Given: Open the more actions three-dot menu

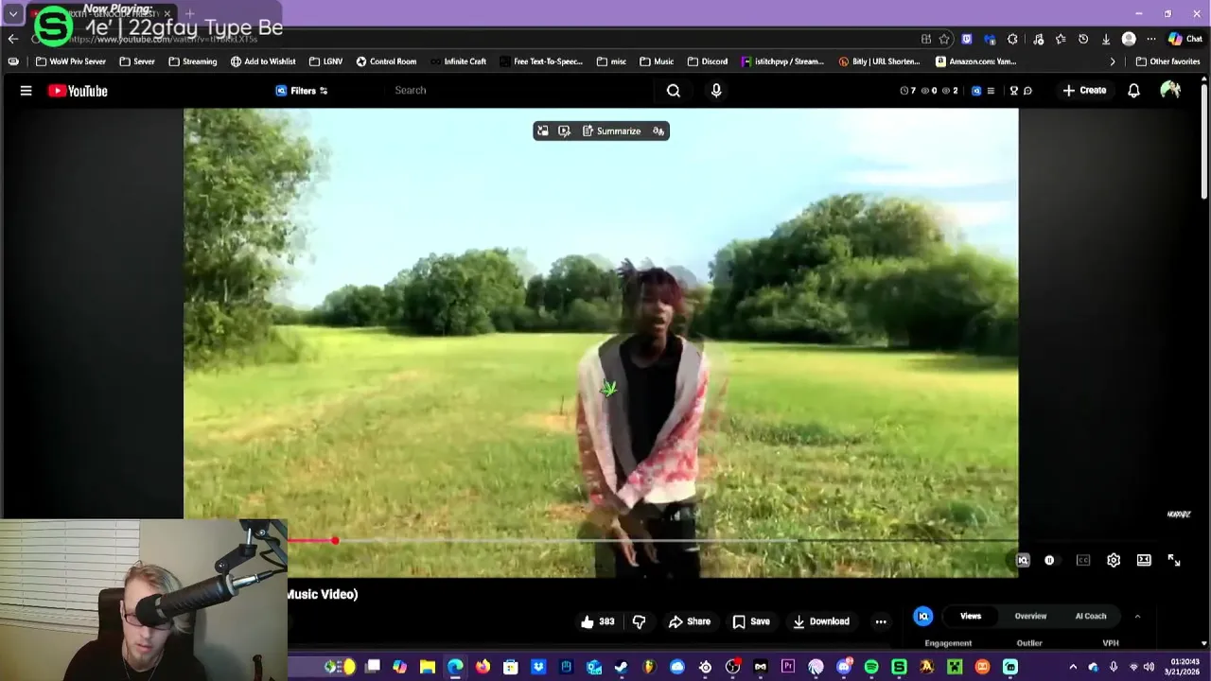Looking at the screenshot, I should [881, 621].
